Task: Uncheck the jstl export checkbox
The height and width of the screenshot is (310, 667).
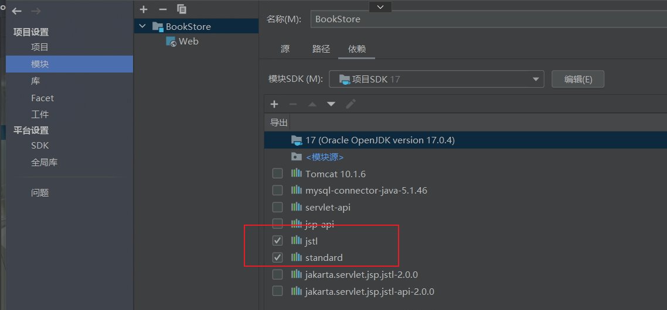Action: pyautogui.click(x=278, y=240)
